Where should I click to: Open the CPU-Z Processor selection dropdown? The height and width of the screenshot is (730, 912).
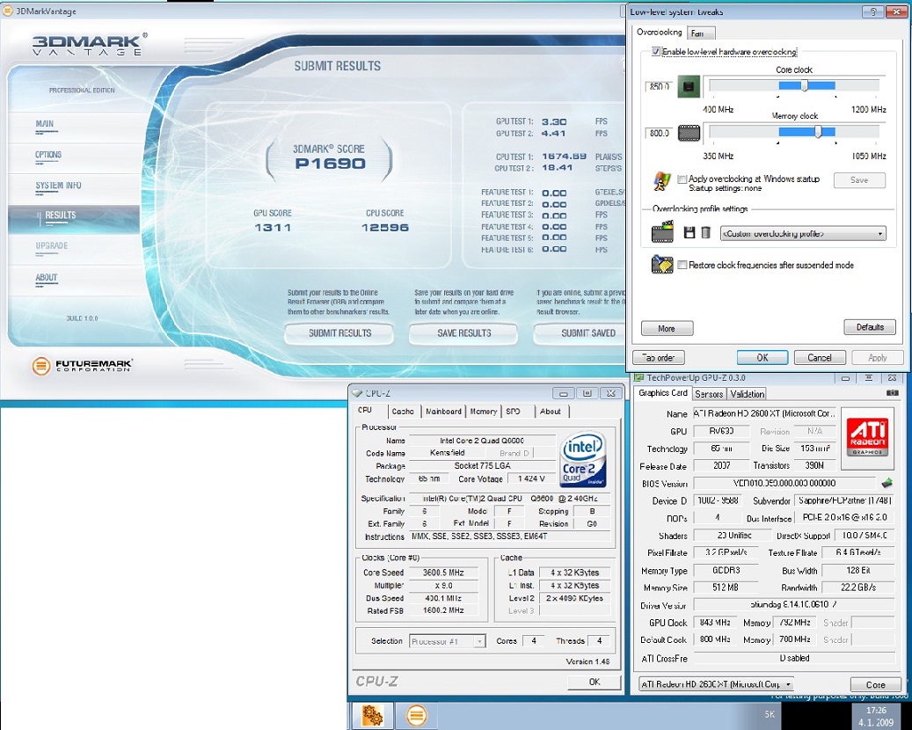pyautogui.click(x=448, y=641)
